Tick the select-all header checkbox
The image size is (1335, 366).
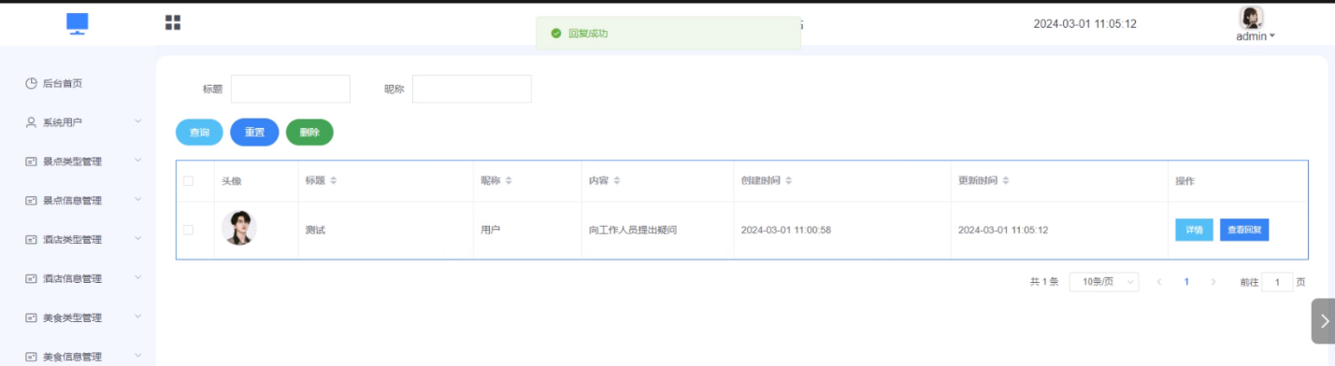(x=188, y=180)
